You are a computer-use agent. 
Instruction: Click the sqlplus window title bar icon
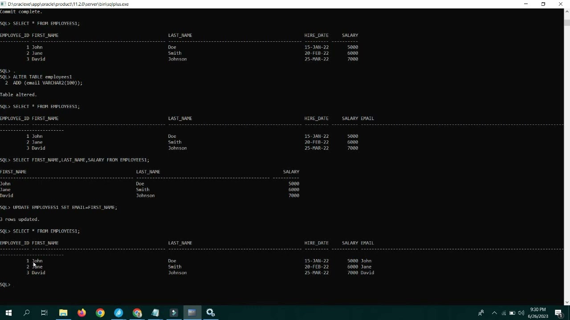tap(4, 4)
